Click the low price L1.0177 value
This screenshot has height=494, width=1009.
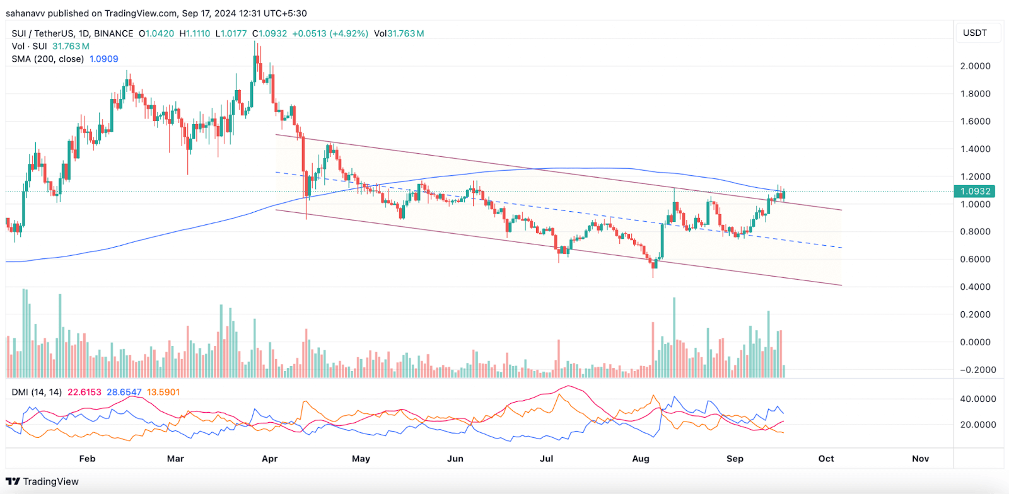231,33
